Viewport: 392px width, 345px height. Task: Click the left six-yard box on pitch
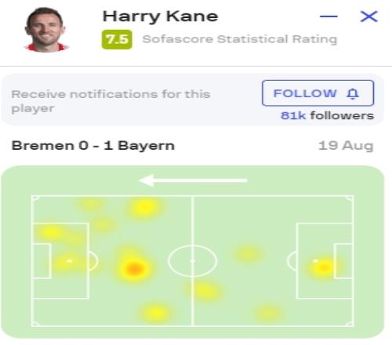(x=41, y=261)
